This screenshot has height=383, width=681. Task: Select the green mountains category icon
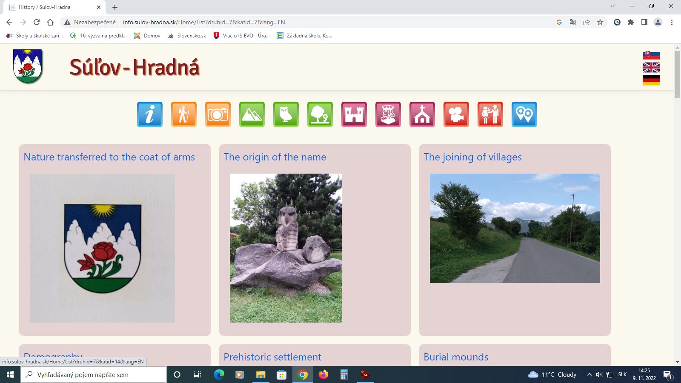[252, 114]
